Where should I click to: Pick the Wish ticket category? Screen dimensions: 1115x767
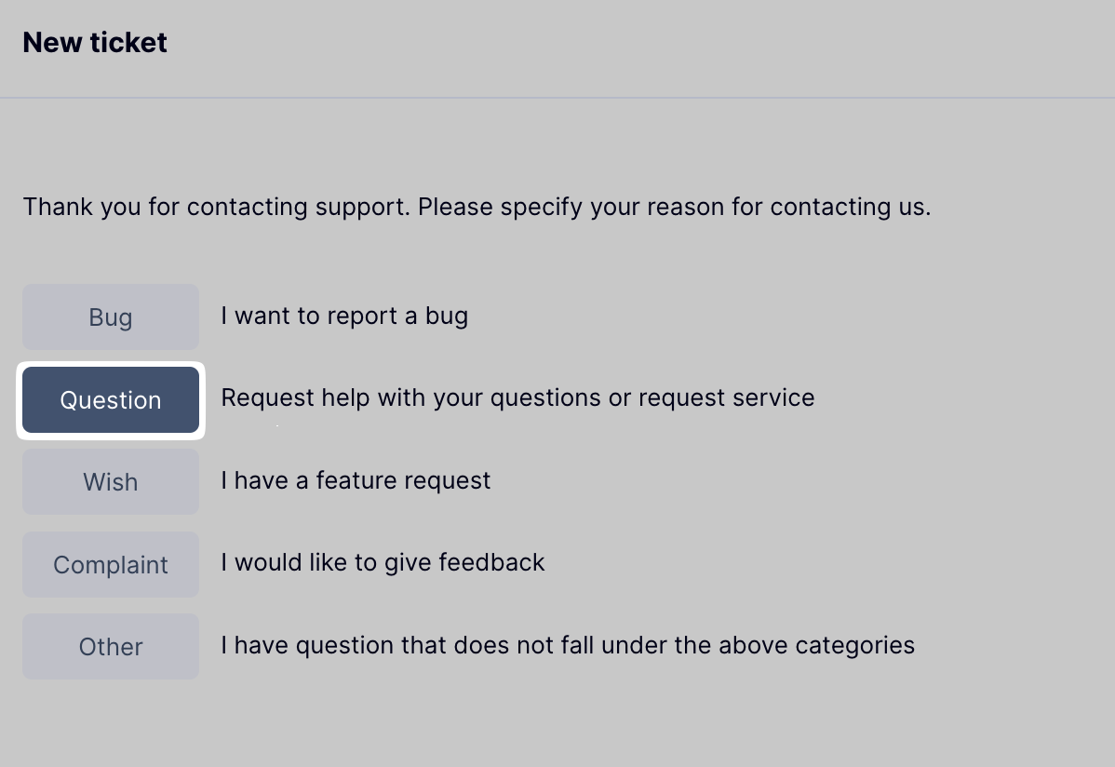point(111,482)
